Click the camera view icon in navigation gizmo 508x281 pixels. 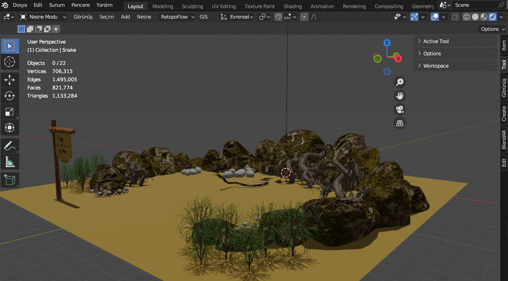point(399,109)
